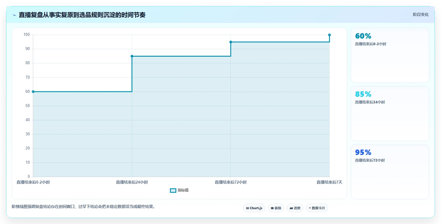Click y-axis tick label 100
The width and height of the screenshot is (441, 224).
[27, 35]
